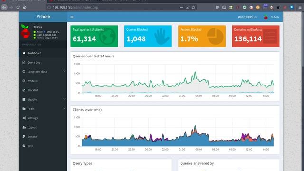Toggle the Firefox sidebar icon
Image resolution: width=304 pixels, height=171 pixels.
pyautogui.click(x=224, y=7)
